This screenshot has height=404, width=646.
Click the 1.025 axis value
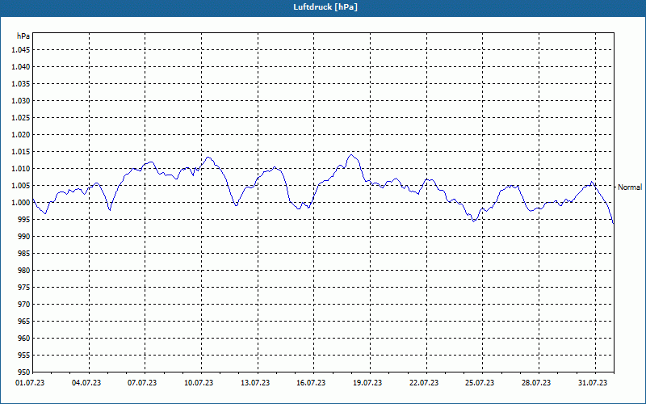click(21, 117)
